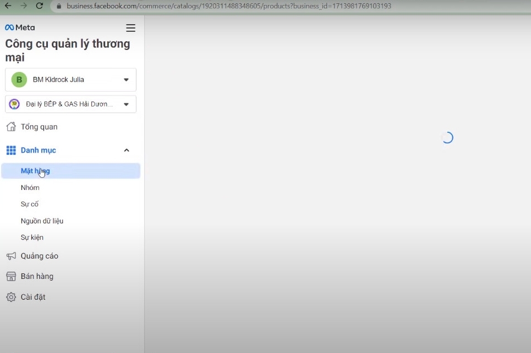The image size is (531, 353).
Task: Reload the page with refresh icon
Action: point(39,5)
